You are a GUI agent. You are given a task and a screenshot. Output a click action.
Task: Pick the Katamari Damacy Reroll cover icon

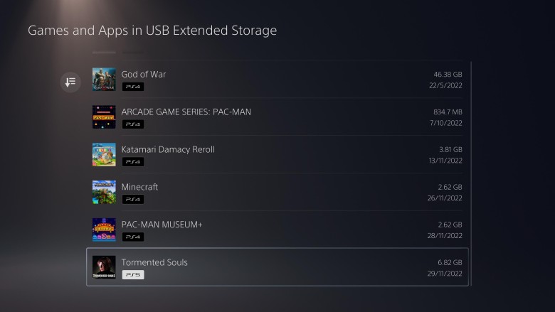coord(104,154)
